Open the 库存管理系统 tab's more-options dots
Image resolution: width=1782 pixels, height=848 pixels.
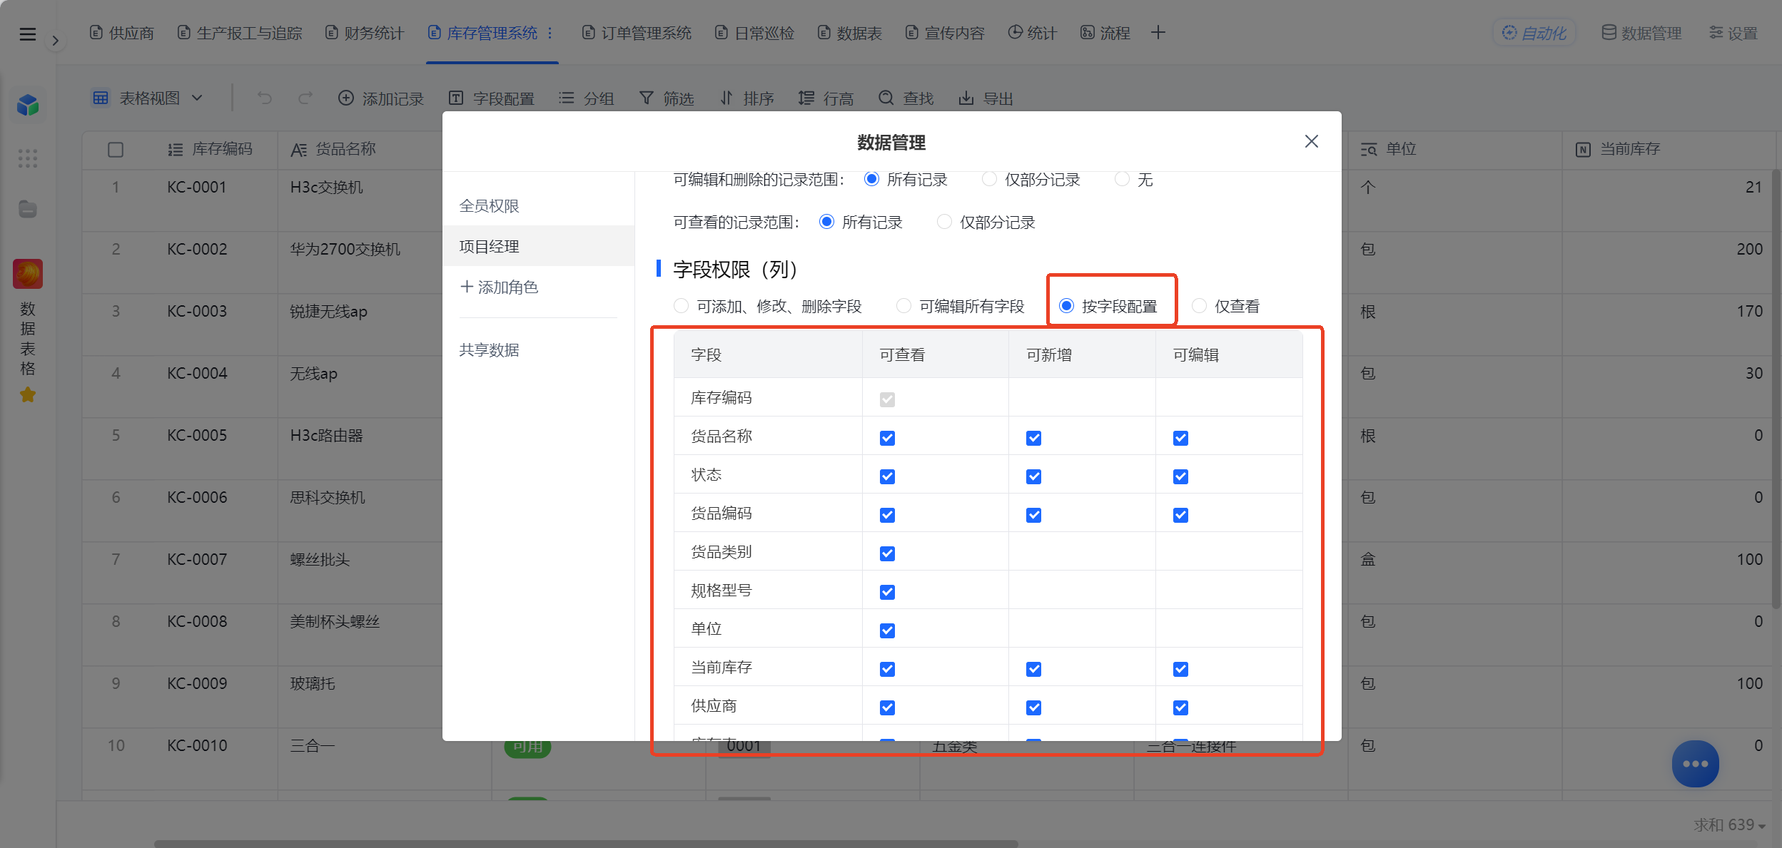click(x=550, y=33)
